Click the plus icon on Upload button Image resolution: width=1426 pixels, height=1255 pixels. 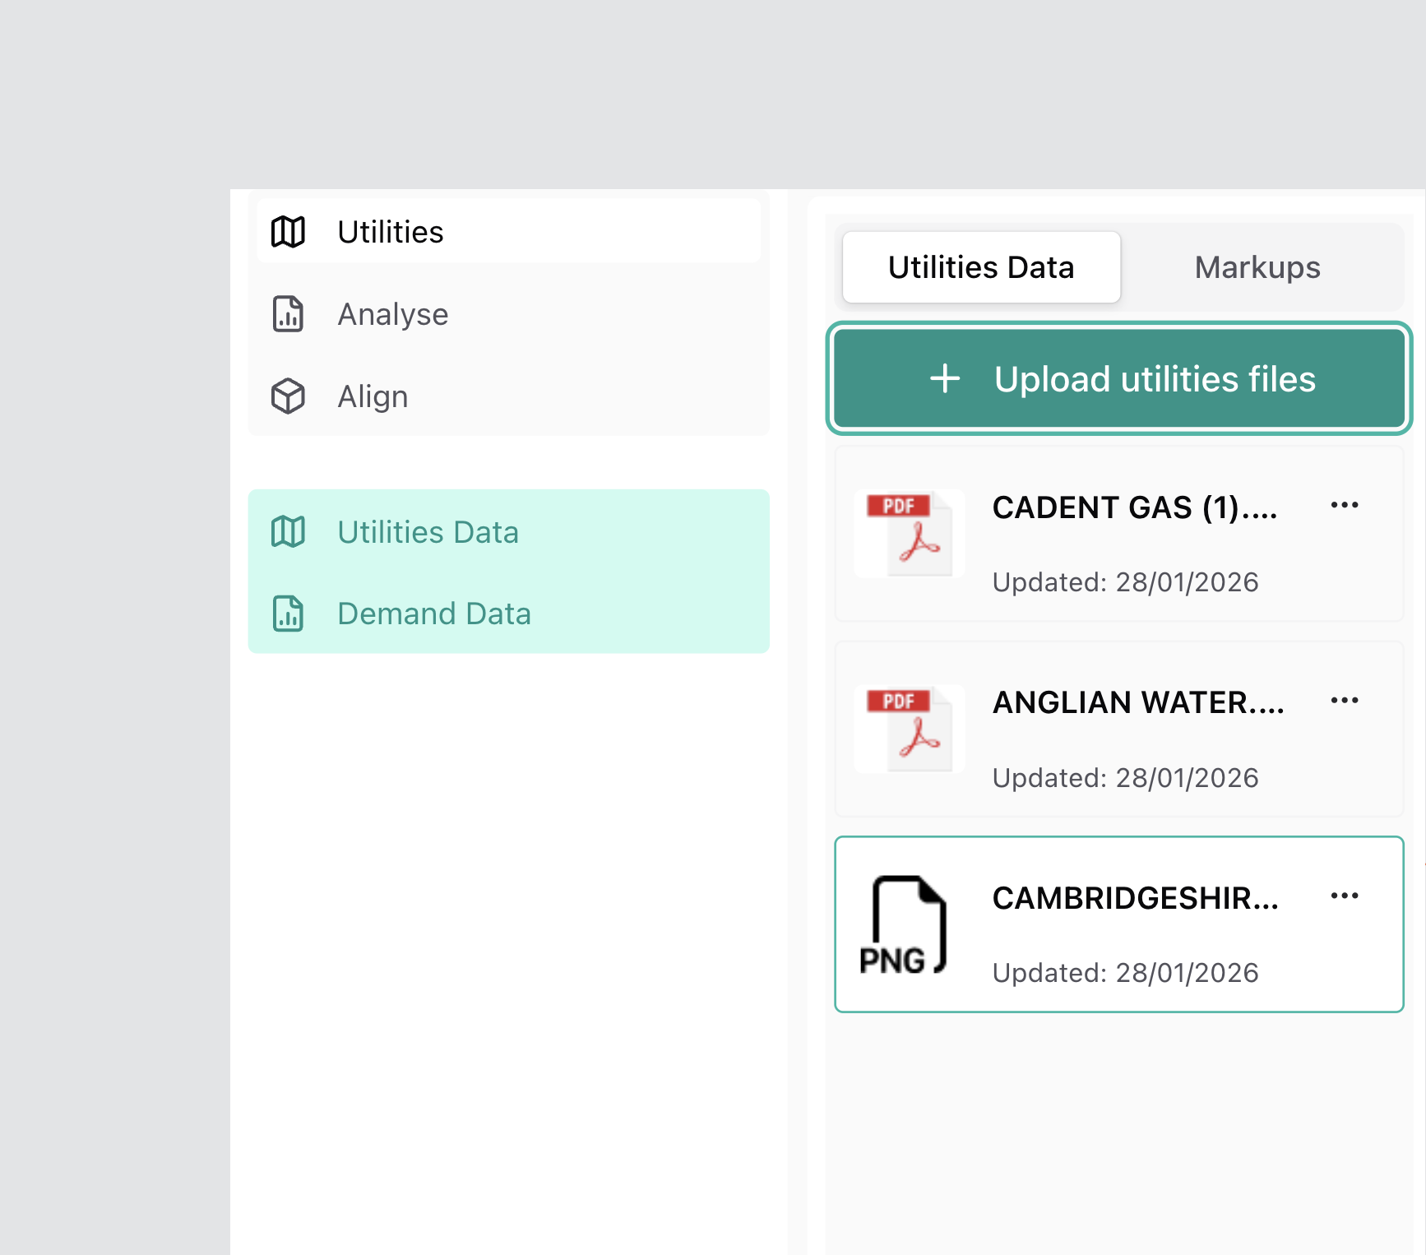[x=945, y=379]
